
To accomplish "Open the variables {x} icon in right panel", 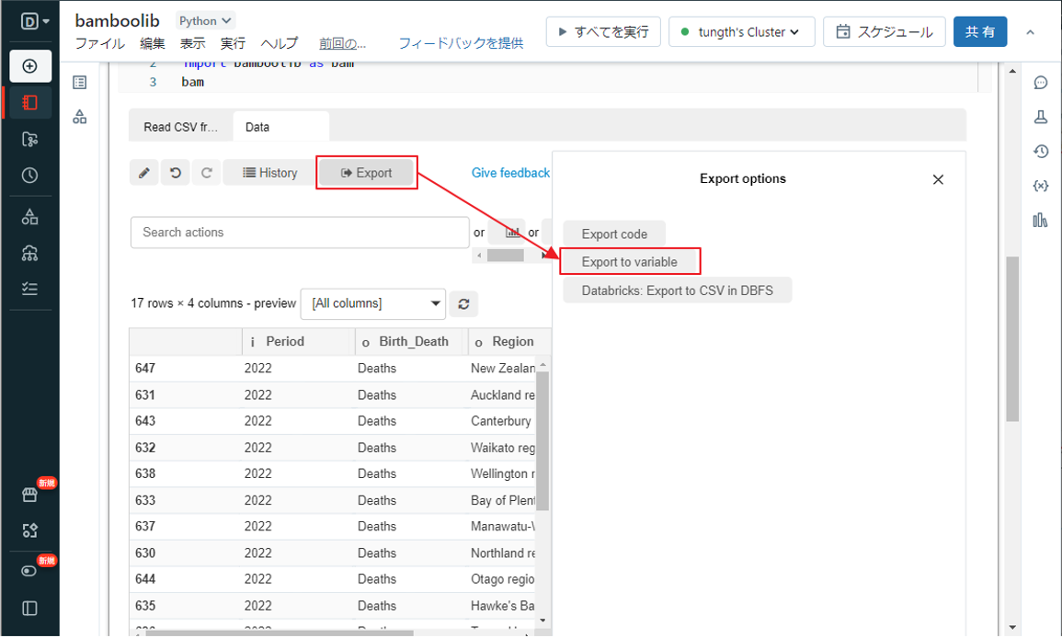I will (1040, 186).
